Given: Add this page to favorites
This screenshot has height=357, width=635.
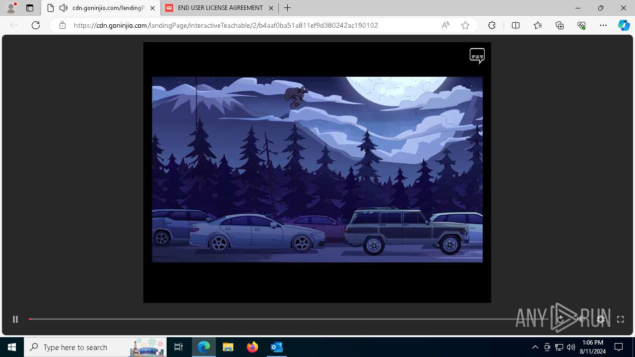Looking at the screenshot, I should pos(465,25).
